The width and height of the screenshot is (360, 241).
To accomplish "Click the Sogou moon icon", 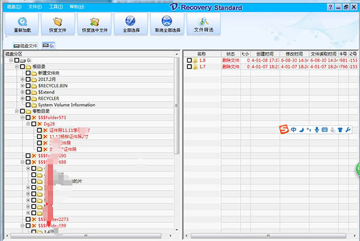I will [301, 129].
